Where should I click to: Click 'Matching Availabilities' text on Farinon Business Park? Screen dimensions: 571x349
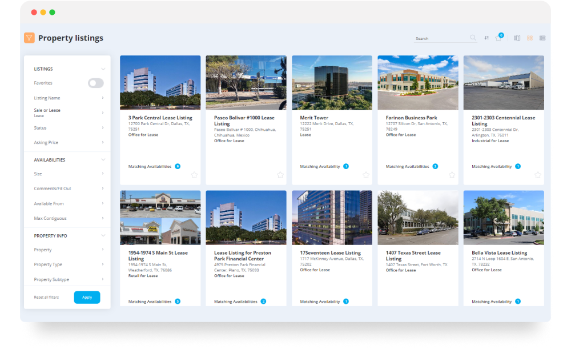[408, 166]
